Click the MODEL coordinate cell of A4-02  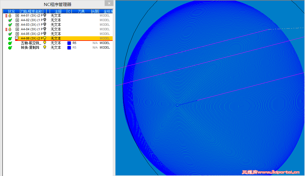click(x=105, y=20)
